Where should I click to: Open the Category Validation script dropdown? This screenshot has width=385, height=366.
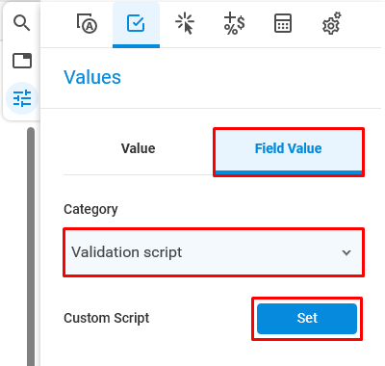click(x=214, y=252)
